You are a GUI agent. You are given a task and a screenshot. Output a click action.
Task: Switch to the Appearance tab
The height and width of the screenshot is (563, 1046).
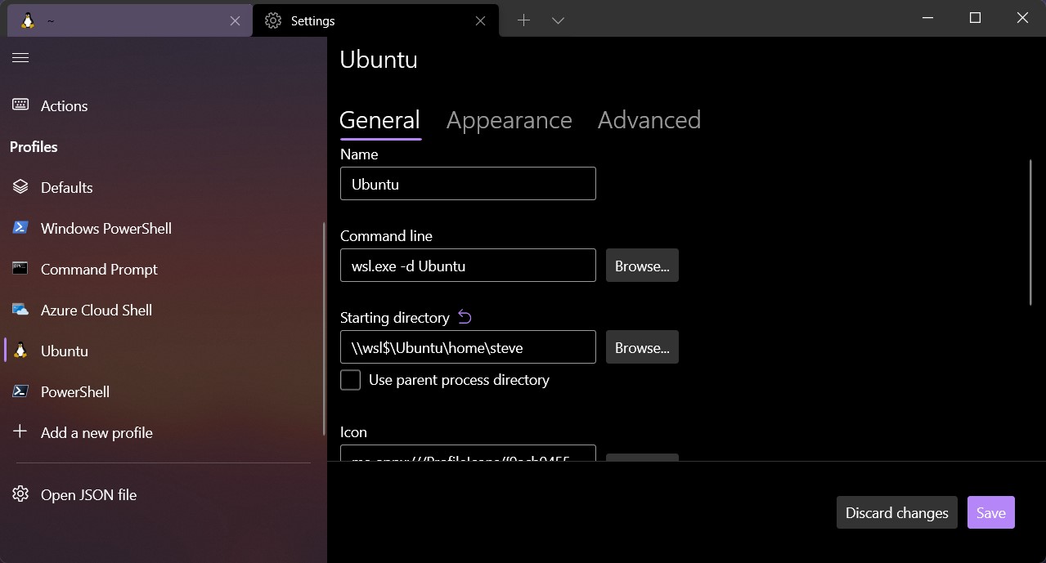click(x=509, y=120)
